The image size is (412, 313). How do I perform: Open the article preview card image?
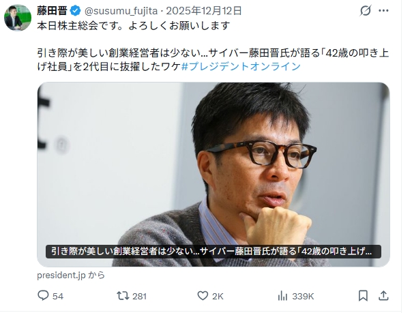[x=214, y=175]
